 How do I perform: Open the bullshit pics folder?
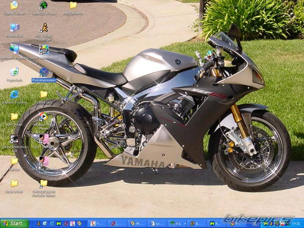tap(44, 97)
